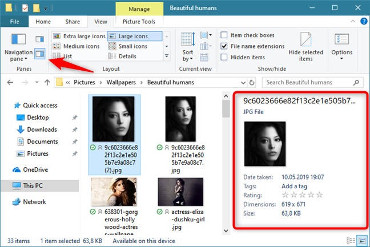The image size is (370, 247).
Task: Click the layout gallery down arrow
Action: coord(167,46)
